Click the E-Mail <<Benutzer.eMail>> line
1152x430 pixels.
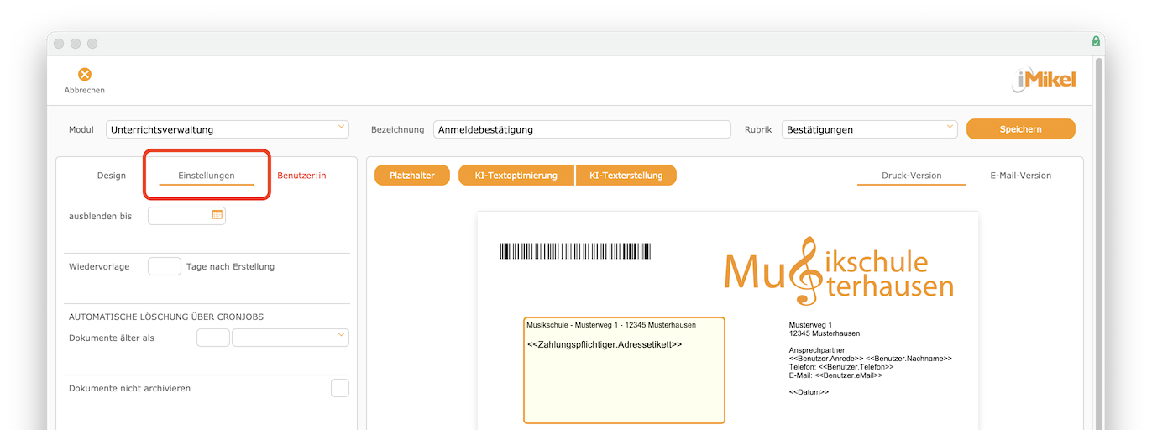click(836, 375)
